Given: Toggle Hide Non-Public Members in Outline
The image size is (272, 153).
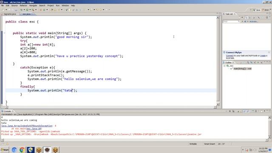Looking at the screenshot, I should pos(258,62).
